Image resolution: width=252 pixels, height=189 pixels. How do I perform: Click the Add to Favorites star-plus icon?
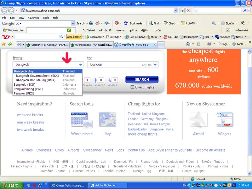coord(10,44)
